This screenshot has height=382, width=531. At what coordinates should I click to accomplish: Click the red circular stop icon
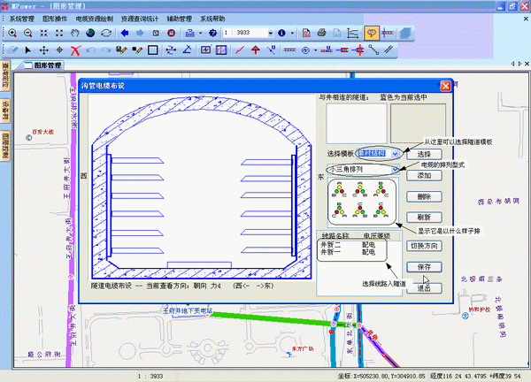[172, 33]
